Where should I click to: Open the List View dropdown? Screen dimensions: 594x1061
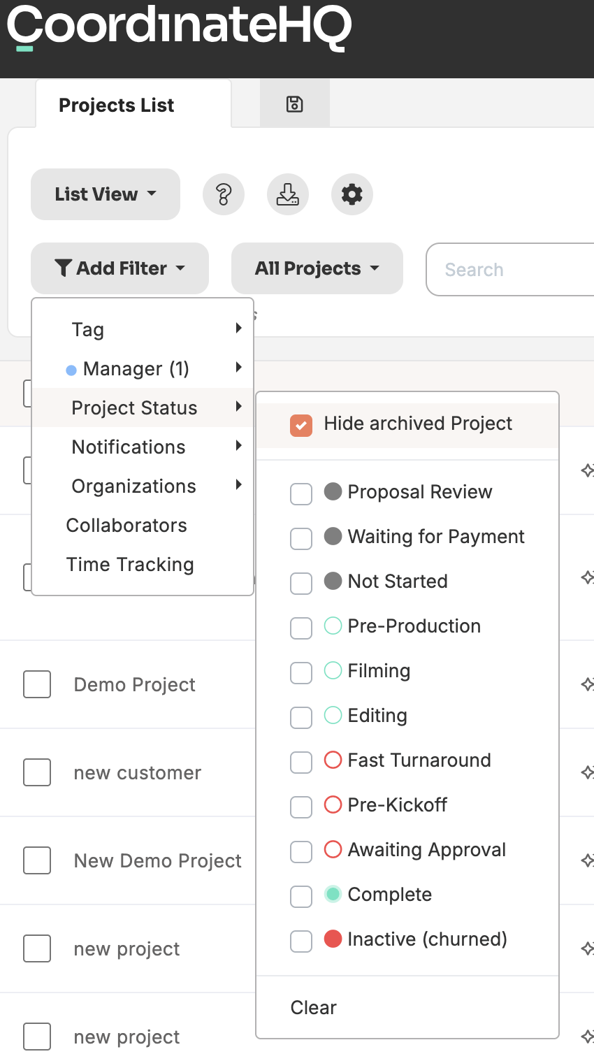point(106,194)
